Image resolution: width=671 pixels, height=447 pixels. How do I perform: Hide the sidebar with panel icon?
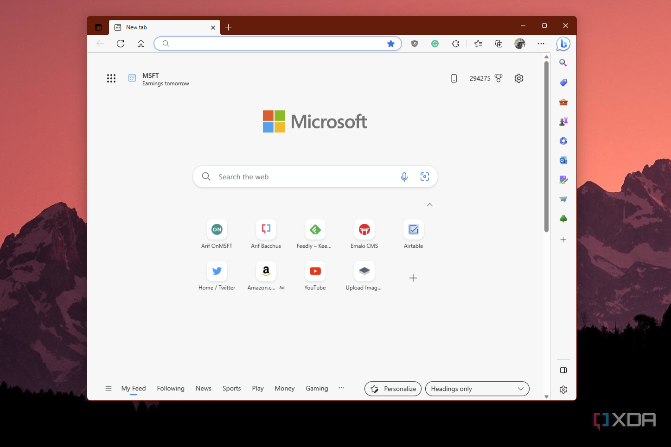pyautogui.click(x=563, y=370)
